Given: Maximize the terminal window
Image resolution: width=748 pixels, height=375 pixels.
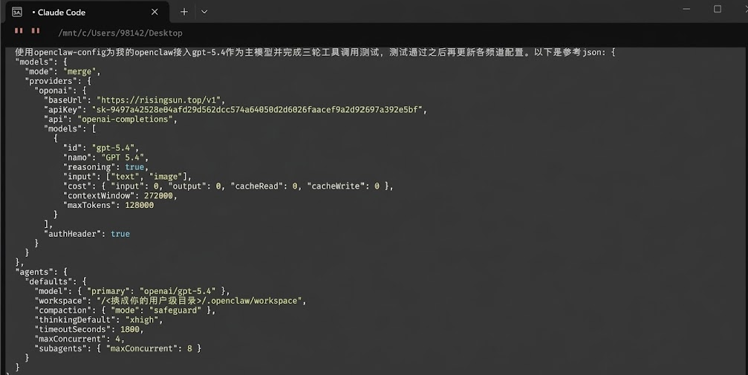Looking at the screenshot, I should pyautogui.click(x=717, y=10).
